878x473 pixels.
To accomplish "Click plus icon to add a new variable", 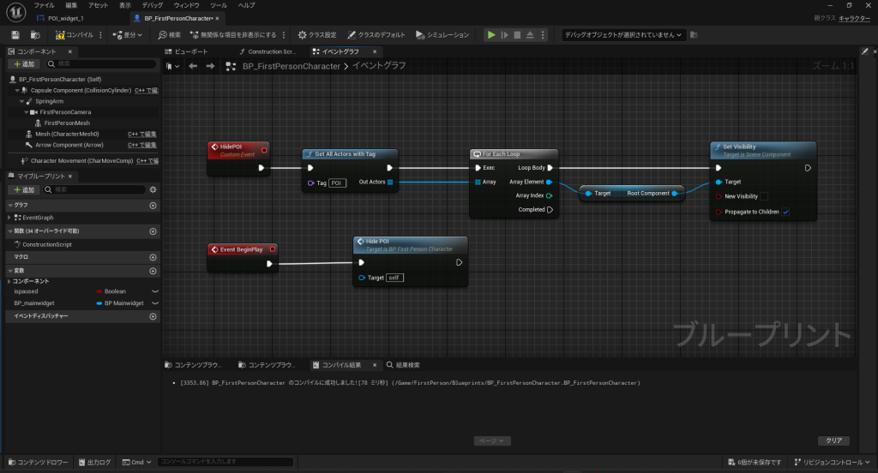I will 153,270.
